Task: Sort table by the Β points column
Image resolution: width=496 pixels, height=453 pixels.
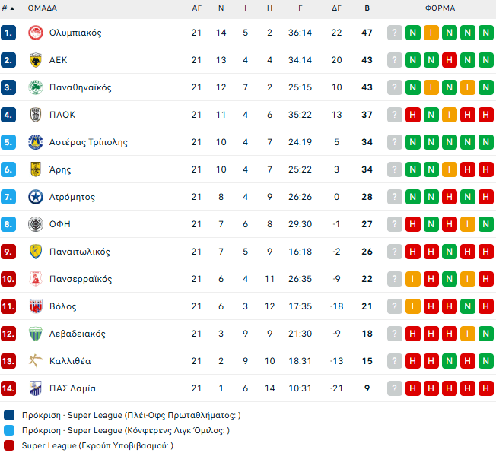Action: (367, 8)
